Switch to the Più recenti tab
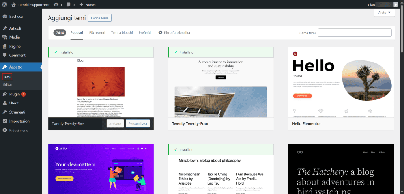This screenshot has width=404, height=194. tap(97, 33)
